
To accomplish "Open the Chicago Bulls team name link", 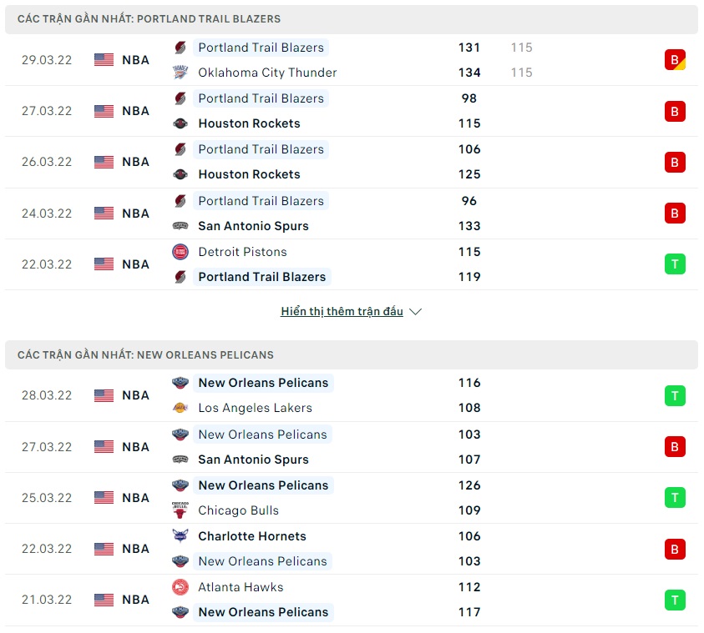I will pos(238,510).
